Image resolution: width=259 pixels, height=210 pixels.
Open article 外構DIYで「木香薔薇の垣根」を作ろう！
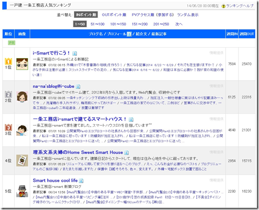(94, 65)
